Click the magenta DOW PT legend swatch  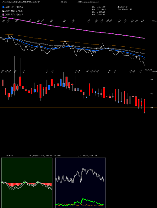[x=3, y=14]
